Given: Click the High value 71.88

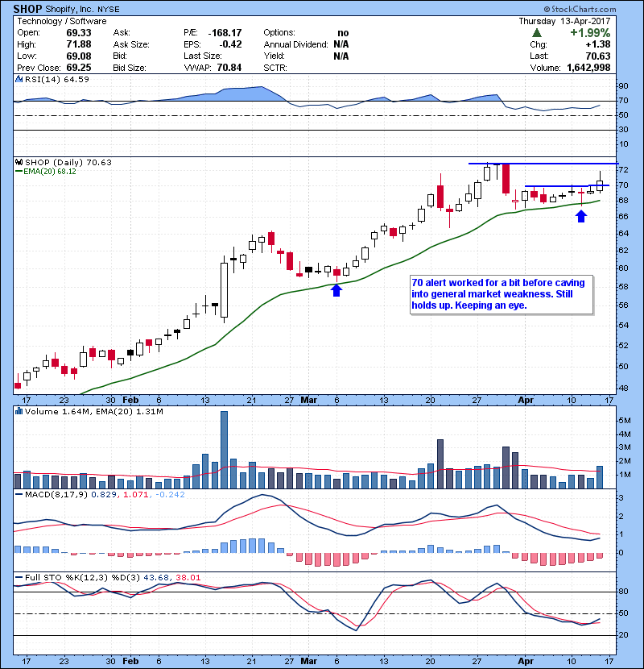Looking at the screenshot, I should (79, 44).
